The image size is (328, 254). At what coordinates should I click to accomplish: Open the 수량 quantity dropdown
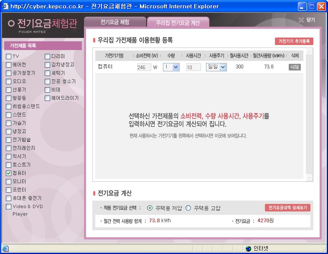[171, 67]
